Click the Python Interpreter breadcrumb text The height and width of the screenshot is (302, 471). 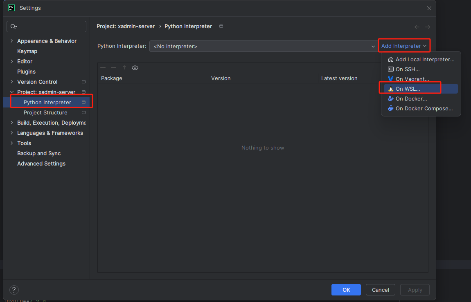point(188,27)
